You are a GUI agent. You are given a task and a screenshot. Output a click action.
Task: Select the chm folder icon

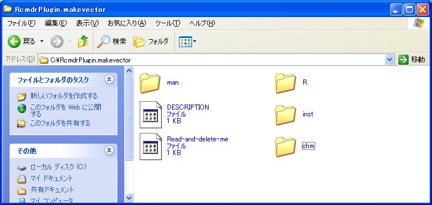(x=286, y=147)
